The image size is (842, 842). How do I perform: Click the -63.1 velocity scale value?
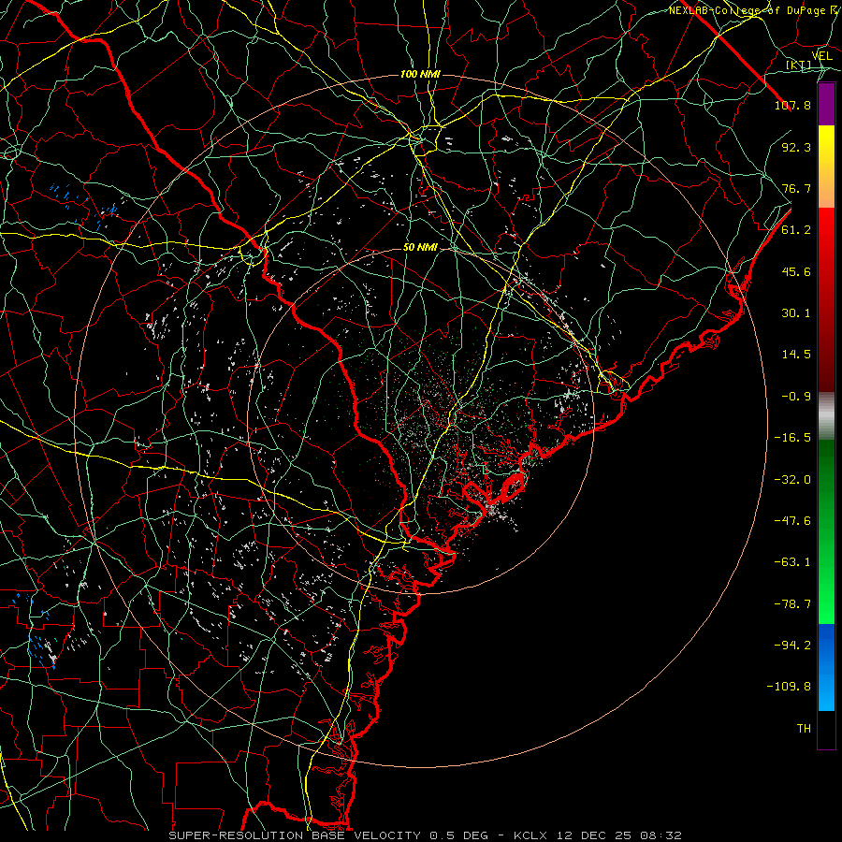[x=792, y=562]
